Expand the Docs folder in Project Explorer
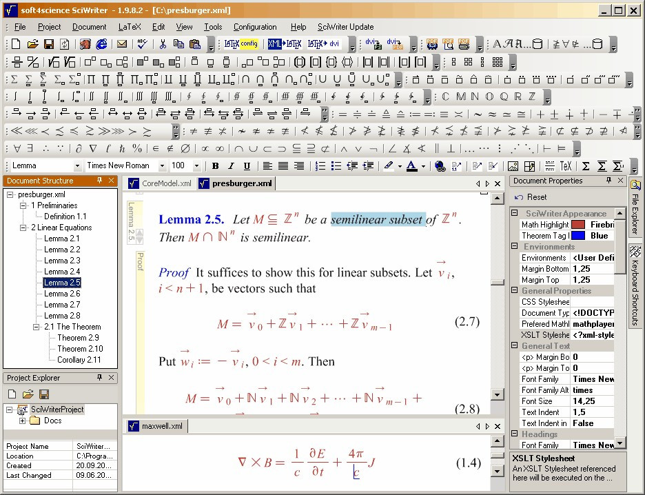This screenshot has height=495, width=645. point(22,421)
